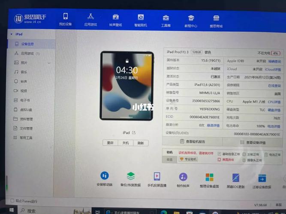Click firmware version 15.6 (19G71)
286x214 pixels.
[211, 60]
